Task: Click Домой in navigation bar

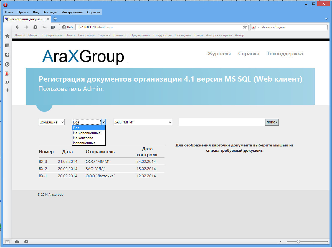Action: (20, 35)
